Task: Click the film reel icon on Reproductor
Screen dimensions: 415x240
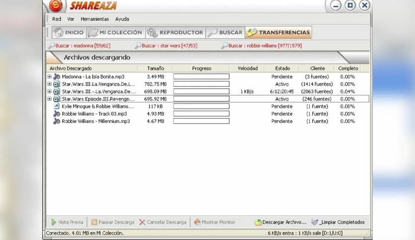Action: point(152,32)
